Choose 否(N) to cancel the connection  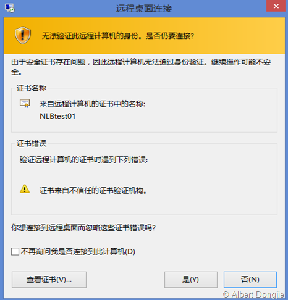[x=250, y=280]
